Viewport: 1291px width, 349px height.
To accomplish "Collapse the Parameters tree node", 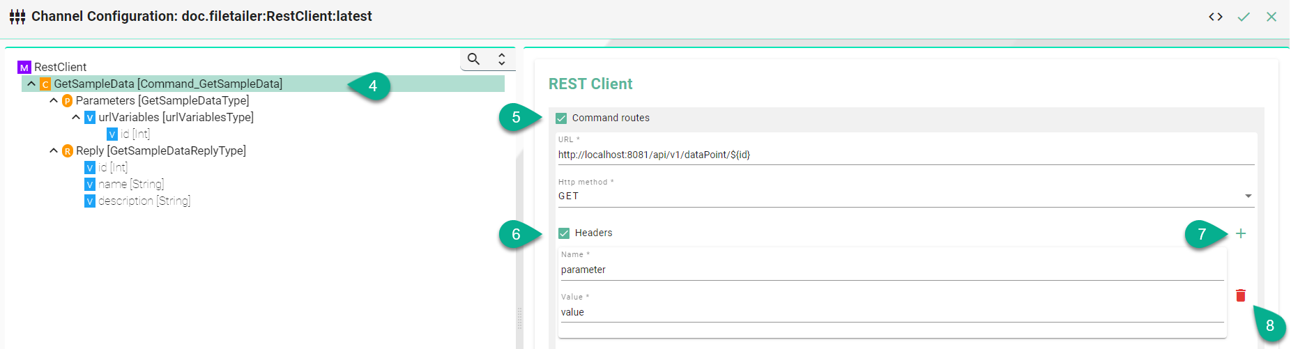I will [x=54, y=100].
